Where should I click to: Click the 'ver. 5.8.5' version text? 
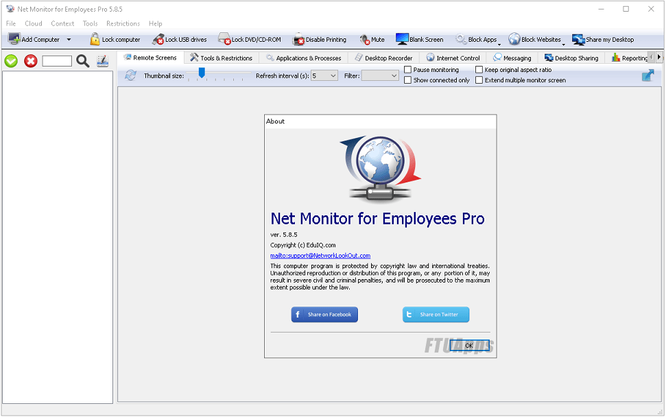[284, 235]
